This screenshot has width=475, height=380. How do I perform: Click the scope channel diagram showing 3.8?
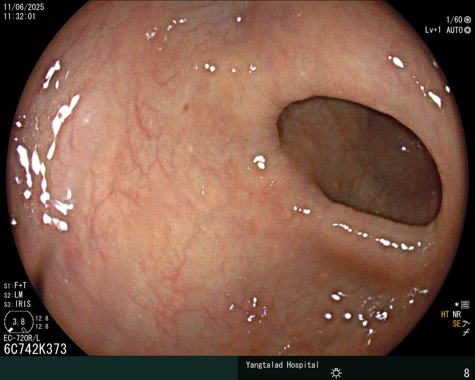19,322
